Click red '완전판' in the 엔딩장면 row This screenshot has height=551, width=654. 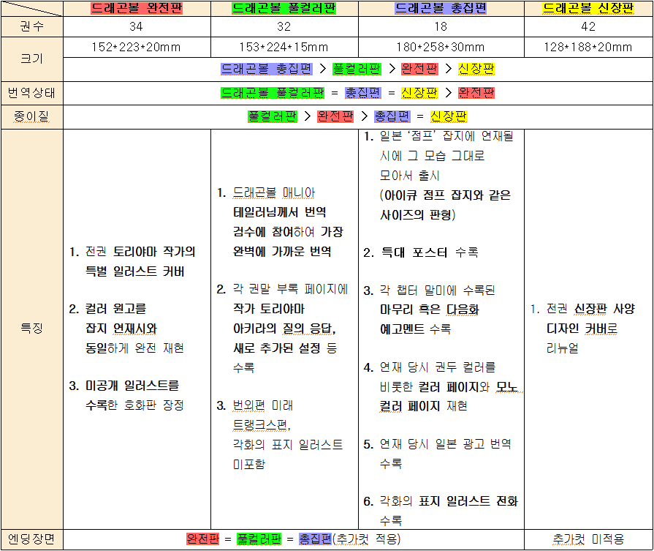tap(203, 539)
